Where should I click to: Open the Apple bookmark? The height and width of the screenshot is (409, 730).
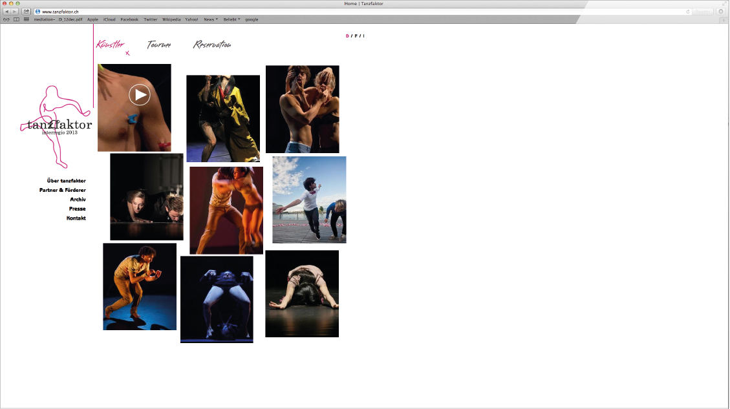[92, 19]
